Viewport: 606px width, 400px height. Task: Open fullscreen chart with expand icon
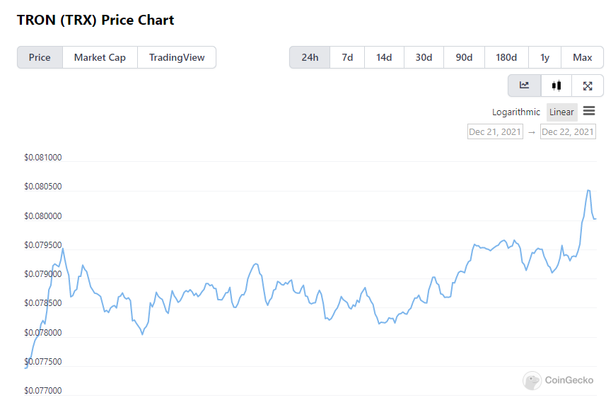(x=588, y=86)
